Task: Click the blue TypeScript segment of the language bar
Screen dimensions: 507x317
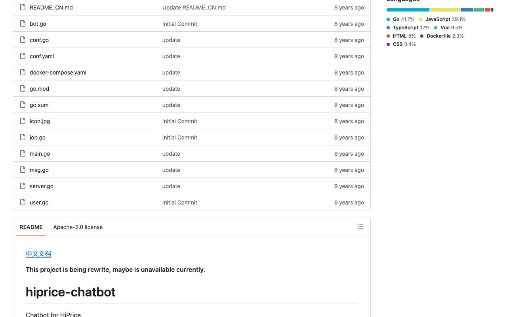Action: (x=467, y=10)
